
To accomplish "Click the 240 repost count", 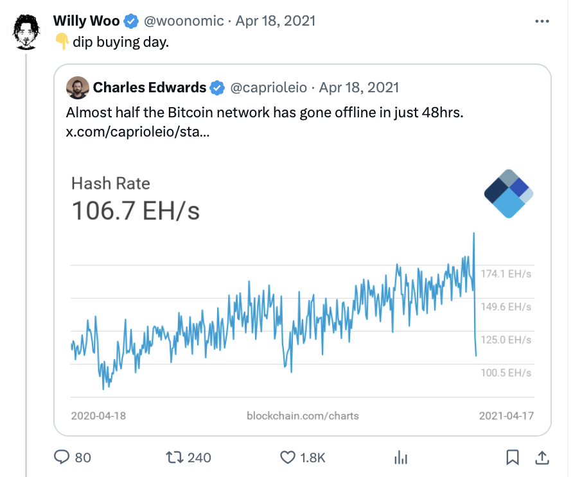I will tap(199, 458).
